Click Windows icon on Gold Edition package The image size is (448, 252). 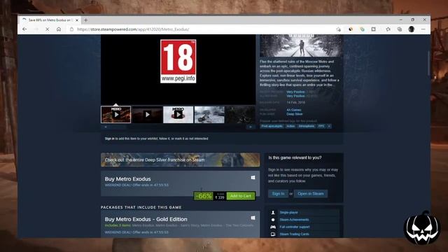pos(253,218)
